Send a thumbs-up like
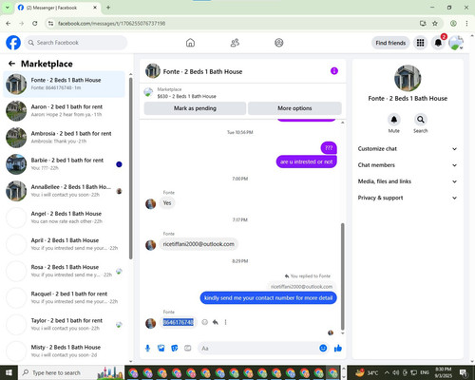 (338, 349)
